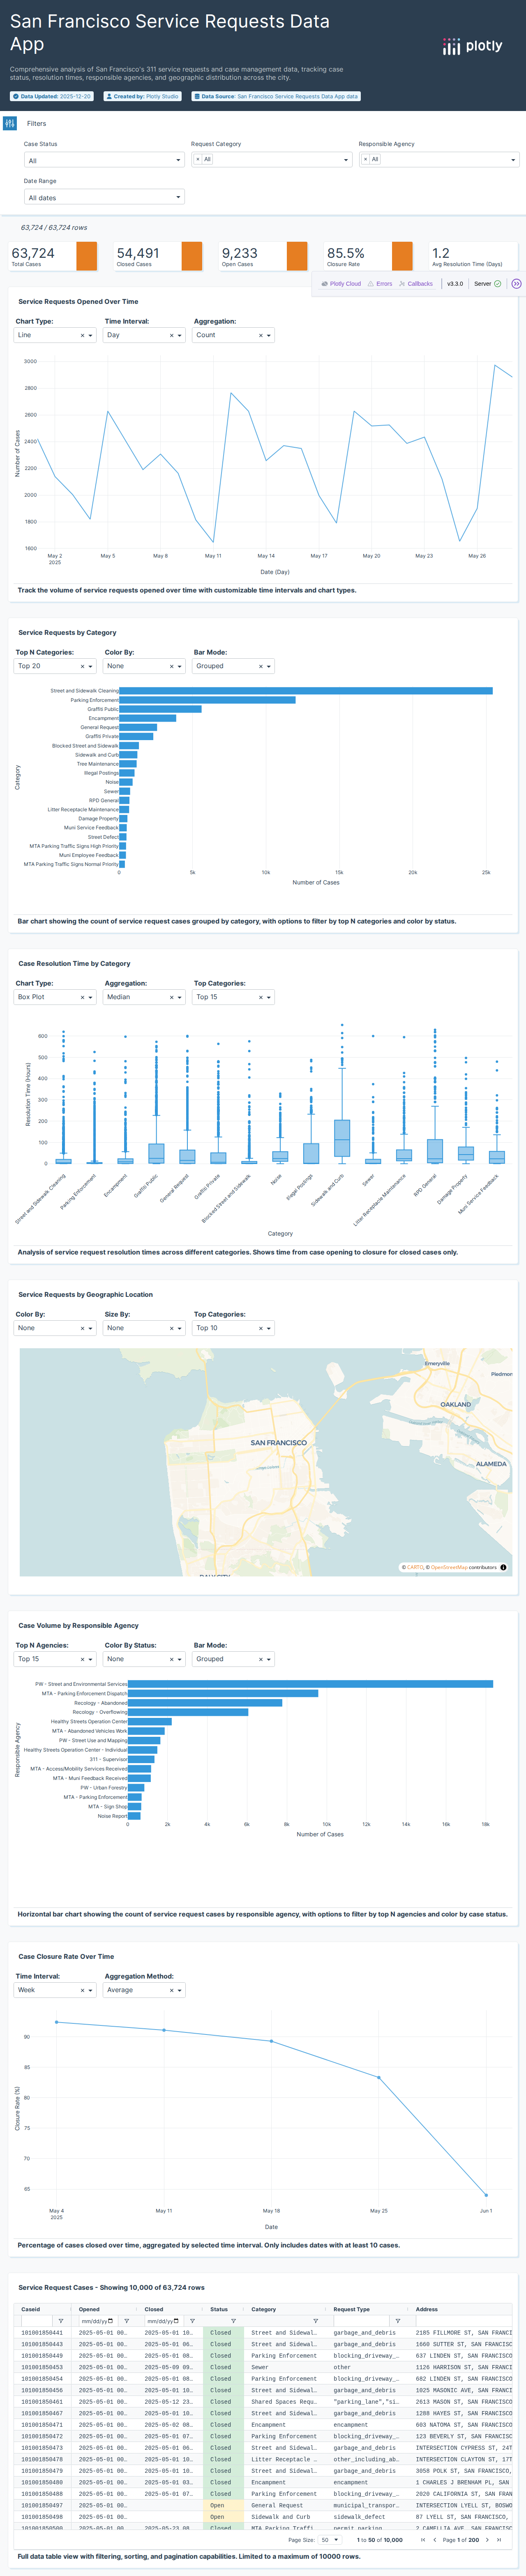Click the PW - Street and Environmental Services bar
The image size is (526, 2576).
pyautogui.click(x=310, y=1685)
